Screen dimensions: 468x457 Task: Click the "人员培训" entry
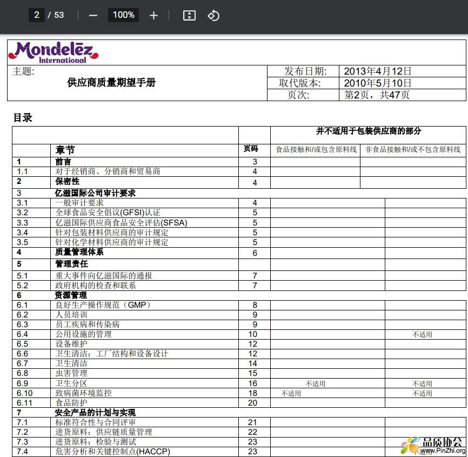tap(71, 315)
